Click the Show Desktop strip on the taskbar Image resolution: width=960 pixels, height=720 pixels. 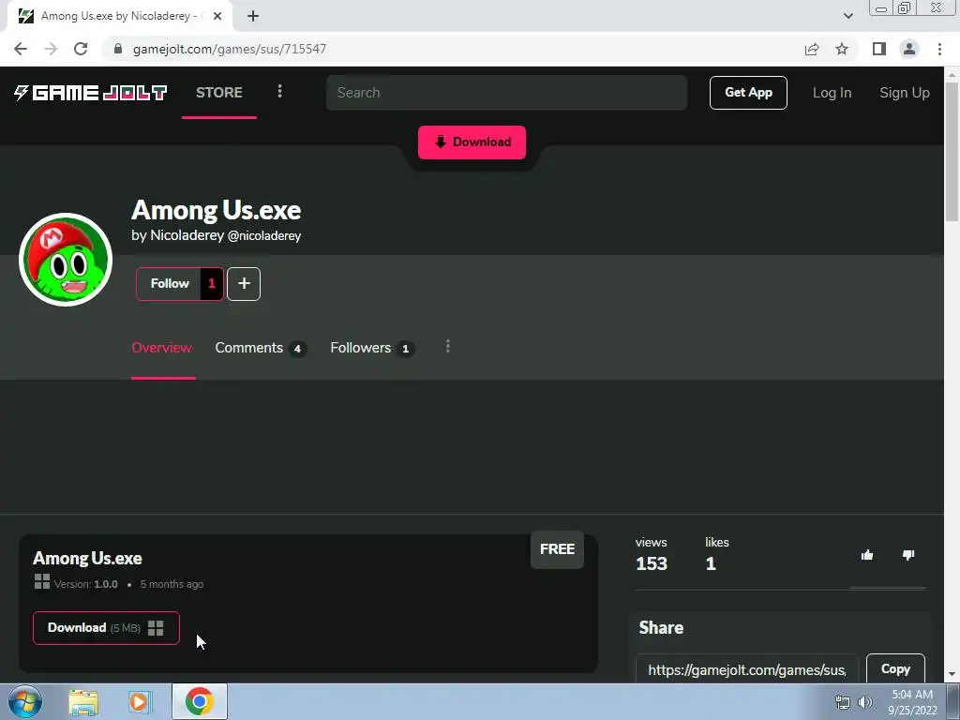coord(953,701)
